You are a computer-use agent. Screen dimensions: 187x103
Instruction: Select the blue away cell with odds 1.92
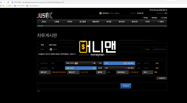(119, 63)
